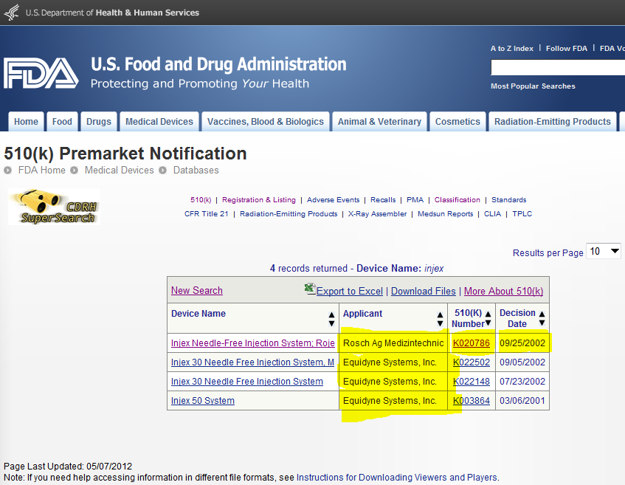
Task: Sort 510(K) Number ascending arrow
Action: 488,314
